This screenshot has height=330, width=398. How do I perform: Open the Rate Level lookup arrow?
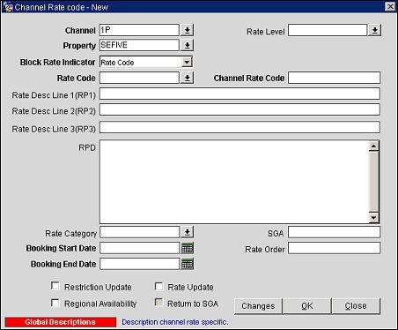375,30
